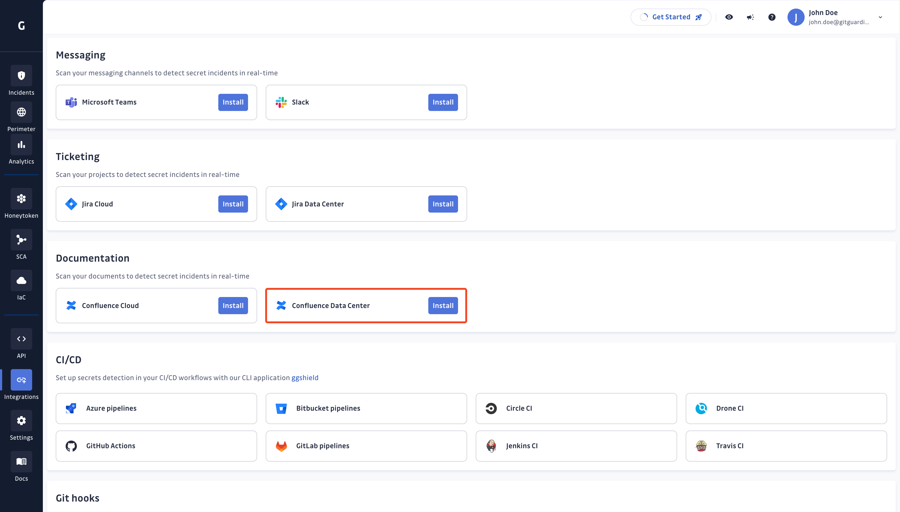Open the Drone CI card
The width and height of the screenshot is (900, 512).
pyautogui.click(x=786, y=408)
